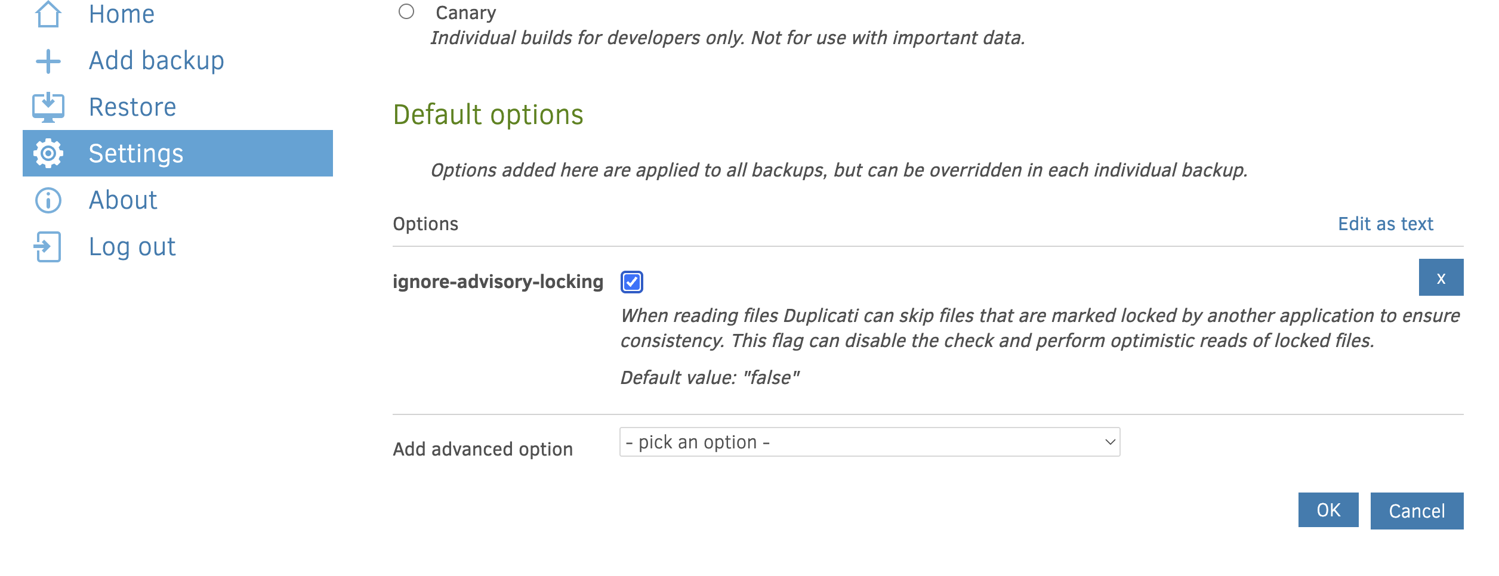The width and height of the screenshot is (1499, 576).
Task: Uncheck the ignore-advisory-locking checkbox
Action: [x=631, y=282]
